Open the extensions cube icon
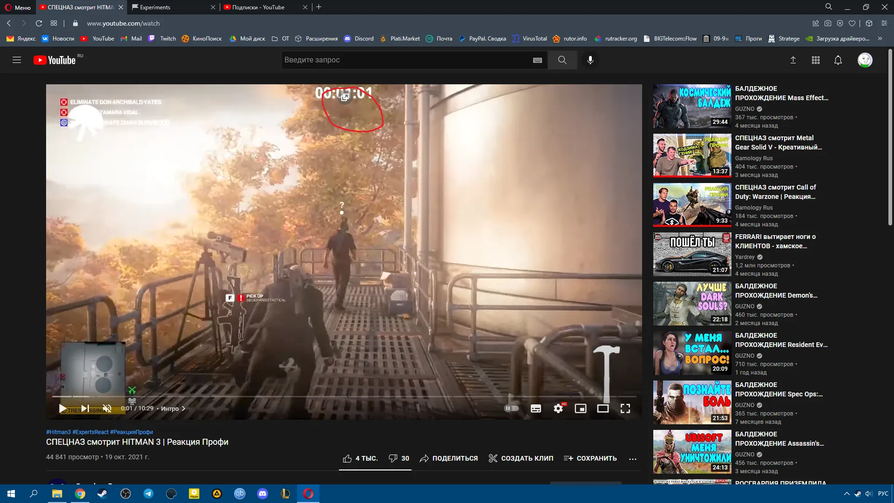Viewport: 894px width, 503px height. (869, 23)
